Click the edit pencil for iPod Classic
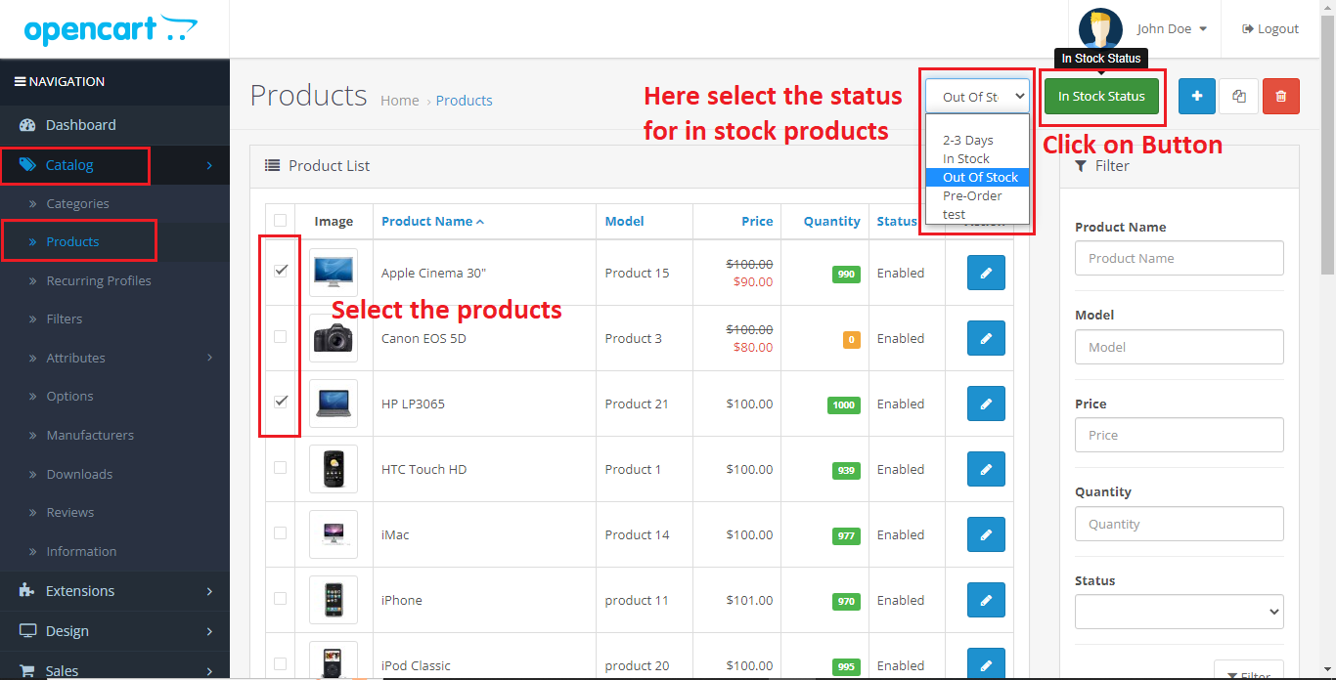Viewport: 1336px width, 680px height. click(x=986, y=663)
